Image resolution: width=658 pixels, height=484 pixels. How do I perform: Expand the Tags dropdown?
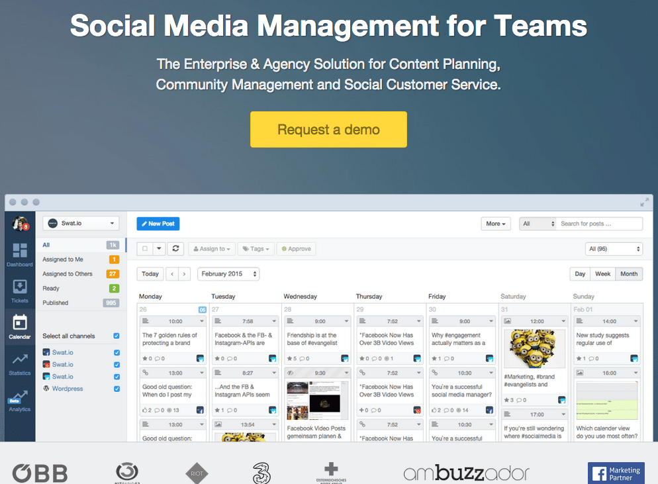click(x=256, y=249)
